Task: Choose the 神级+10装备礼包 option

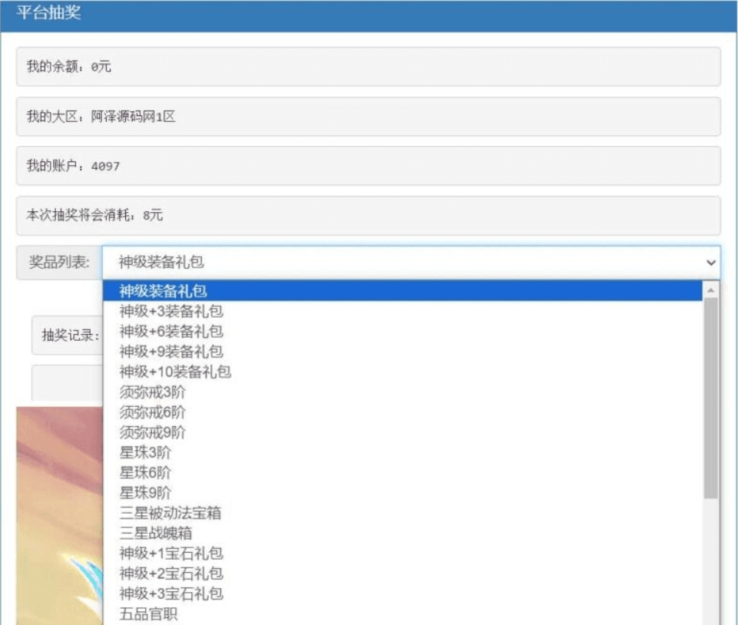Action: click(x=175, y=372)
